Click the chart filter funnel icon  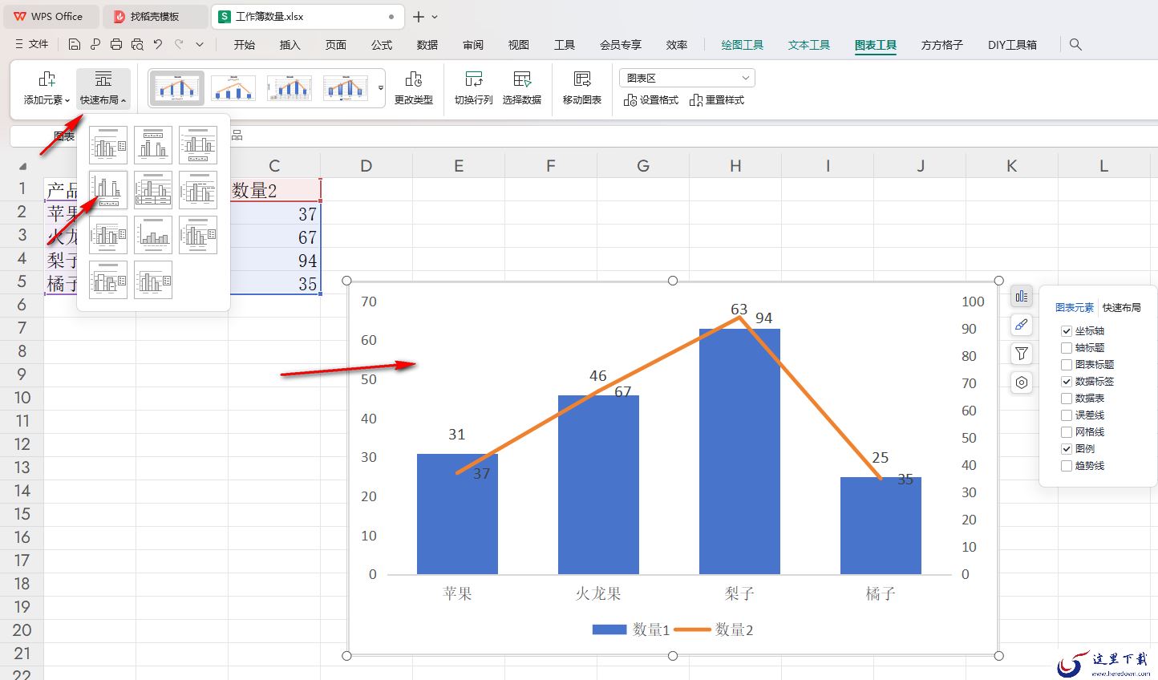point(1021,354)
